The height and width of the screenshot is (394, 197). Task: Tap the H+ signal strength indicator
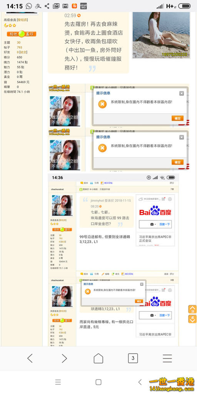tap(171, 6)
